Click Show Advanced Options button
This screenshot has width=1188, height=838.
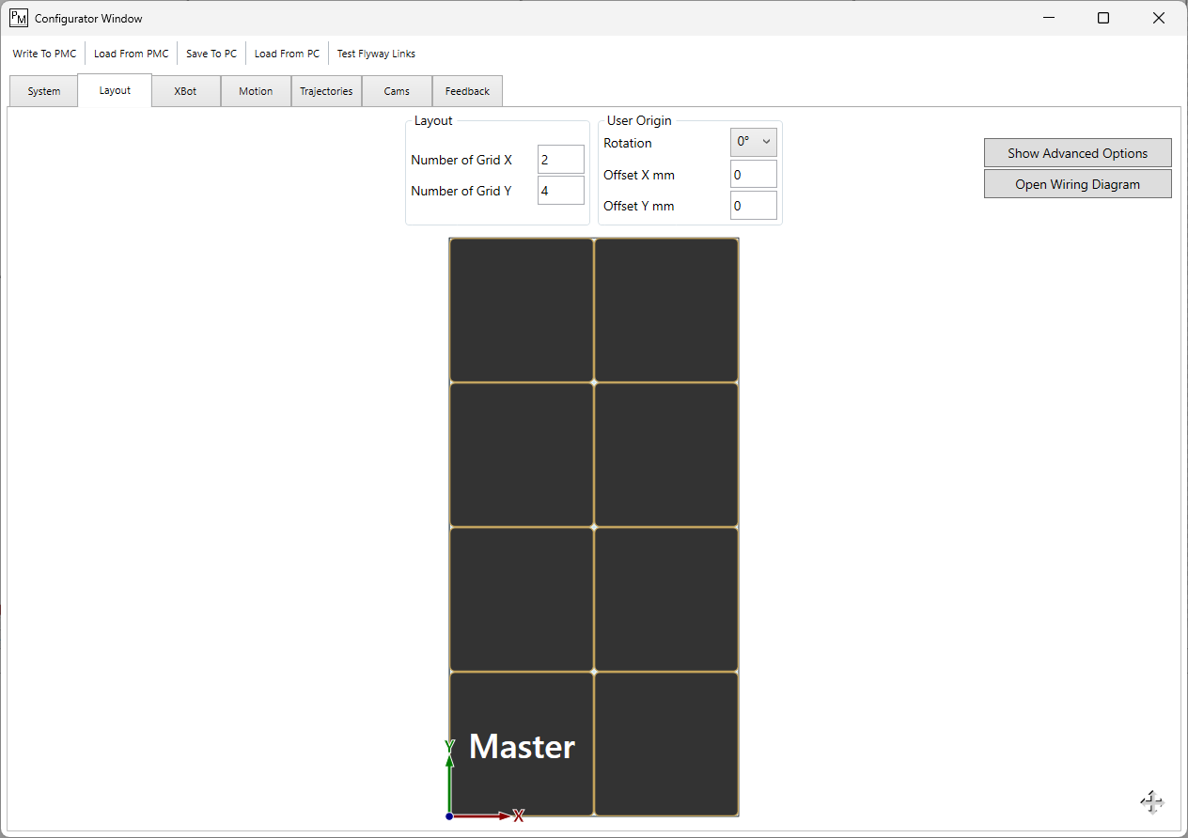tap(1077, 153)
